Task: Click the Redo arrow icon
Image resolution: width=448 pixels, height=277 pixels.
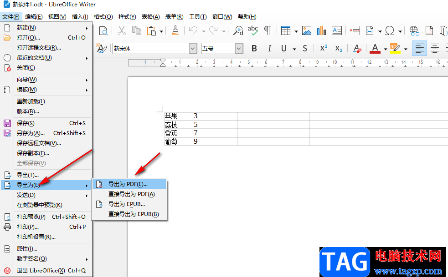Action: [x=213, y=30]
